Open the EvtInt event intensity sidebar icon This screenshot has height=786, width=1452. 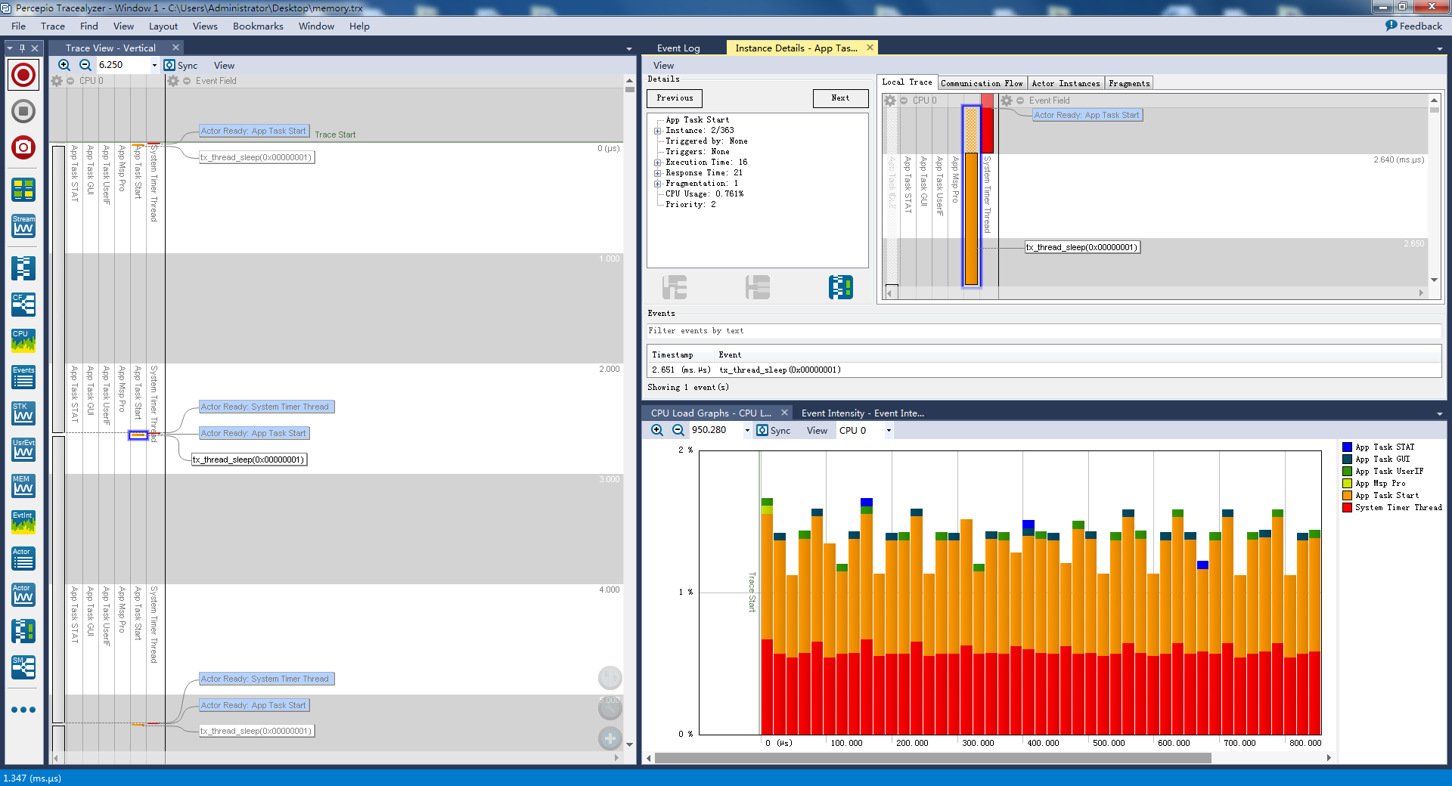pos(23,522)
